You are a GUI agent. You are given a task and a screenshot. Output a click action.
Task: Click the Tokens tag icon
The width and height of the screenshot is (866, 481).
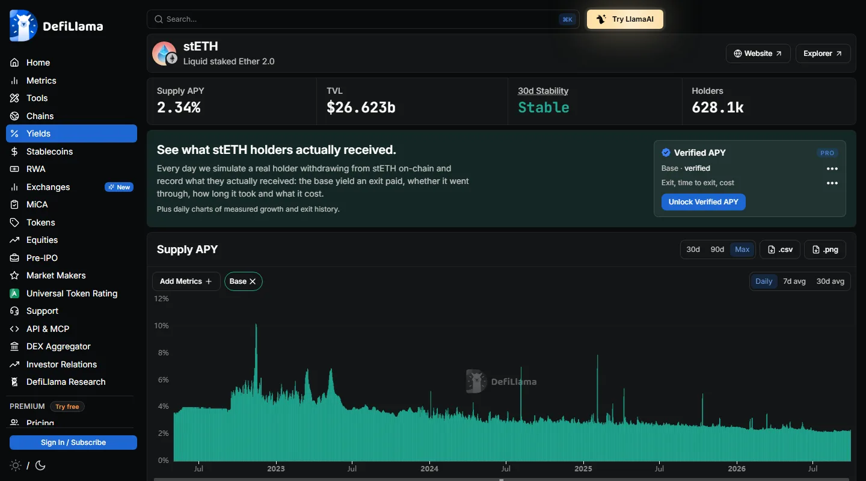tap(14, 222)
